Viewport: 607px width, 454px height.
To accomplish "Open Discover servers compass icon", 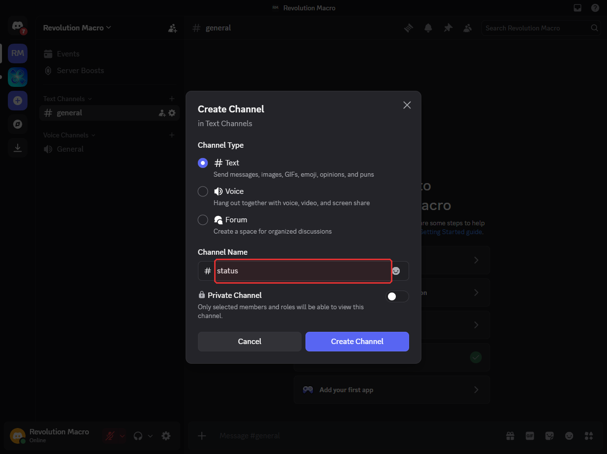I will pos(18,124).
